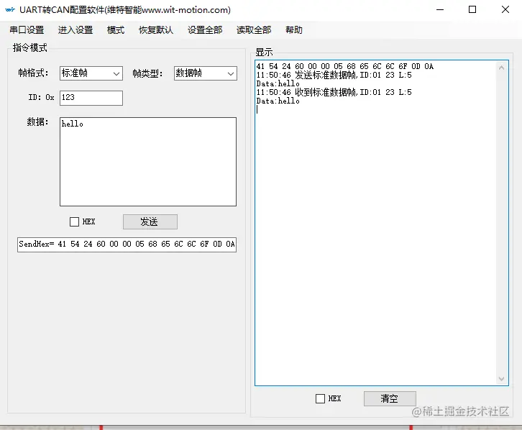The height and width of the screenshot is (430, 522).
Task: Minimize the UART转CAN window
Action: pyautogui.click(x=440, y=9)
